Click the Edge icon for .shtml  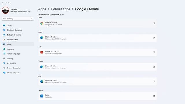tap(42, 67)
